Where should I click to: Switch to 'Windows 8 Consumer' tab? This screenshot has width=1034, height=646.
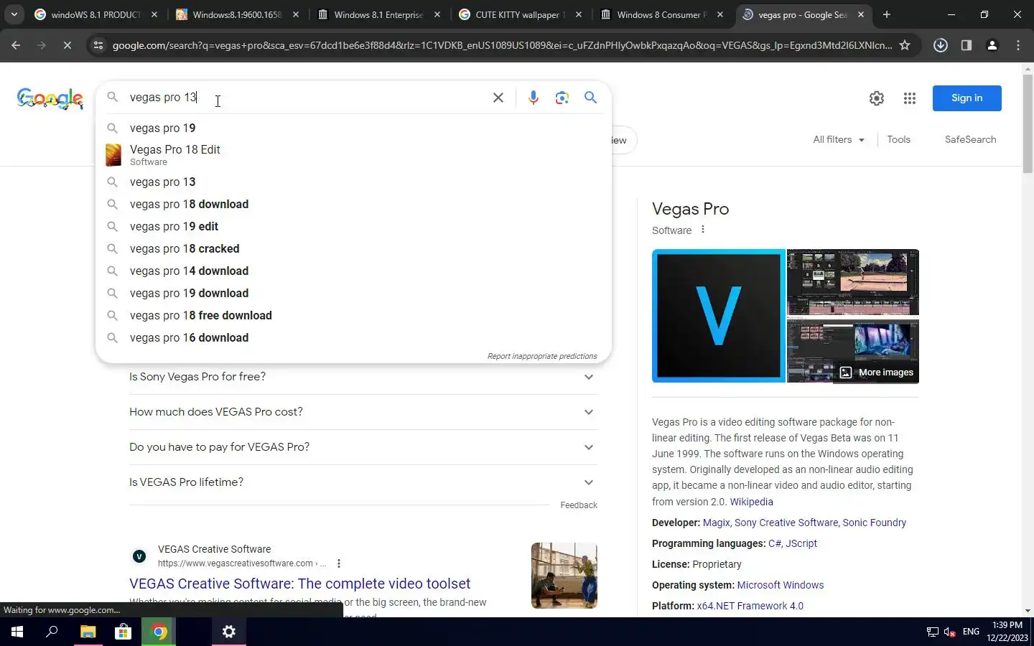coord(661,14)
